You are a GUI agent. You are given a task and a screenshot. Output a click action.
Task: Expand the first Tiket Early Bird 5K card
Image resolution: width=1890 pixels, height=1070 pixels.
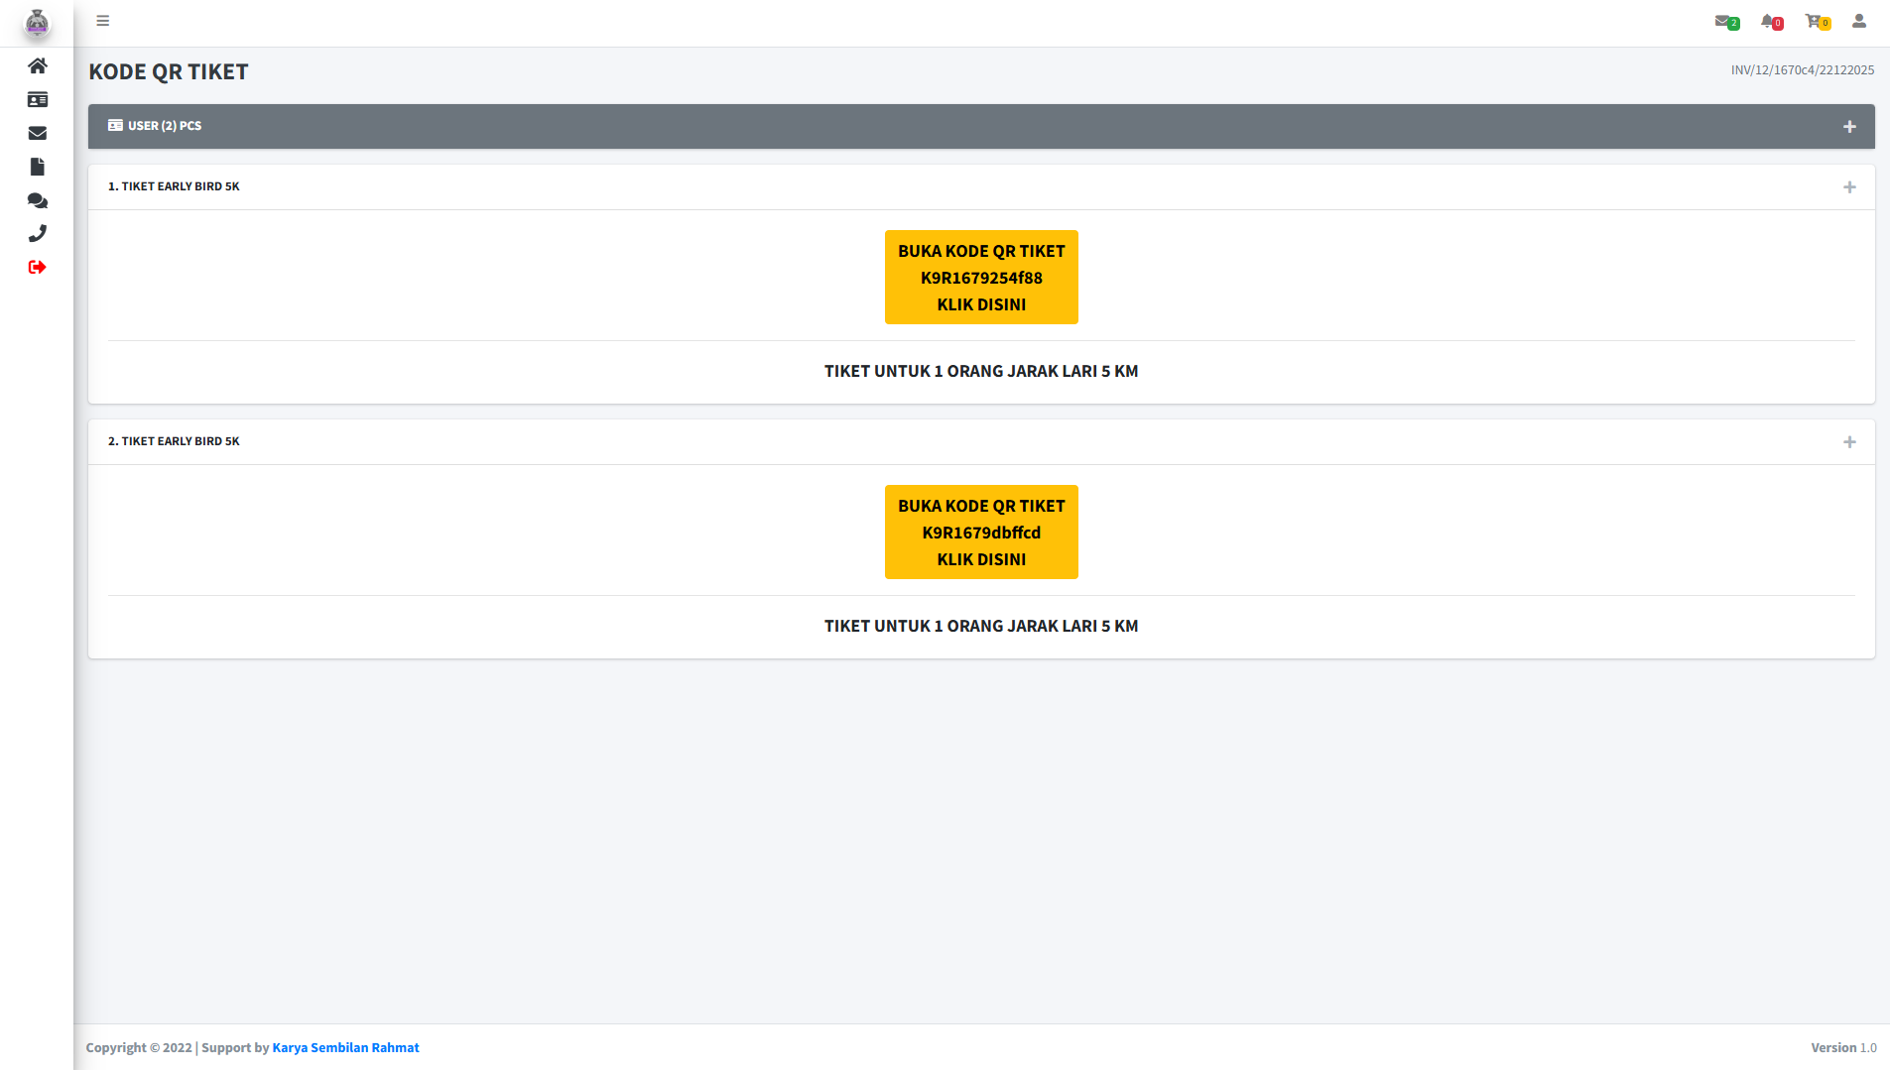pyautogui.click(x=1849, y=187)
